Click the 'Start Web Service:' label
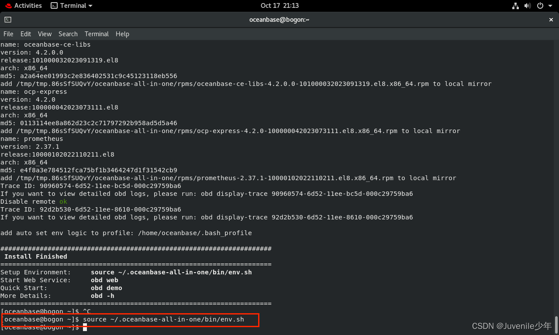The width and height of the screenshot is (559, 335). pyautogui.click(x=35, y=280)
